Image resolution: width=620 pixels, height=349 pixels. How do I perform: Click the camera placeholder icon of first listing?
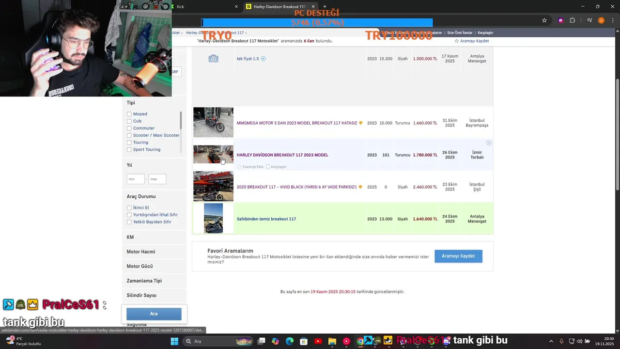pos(213,59)
